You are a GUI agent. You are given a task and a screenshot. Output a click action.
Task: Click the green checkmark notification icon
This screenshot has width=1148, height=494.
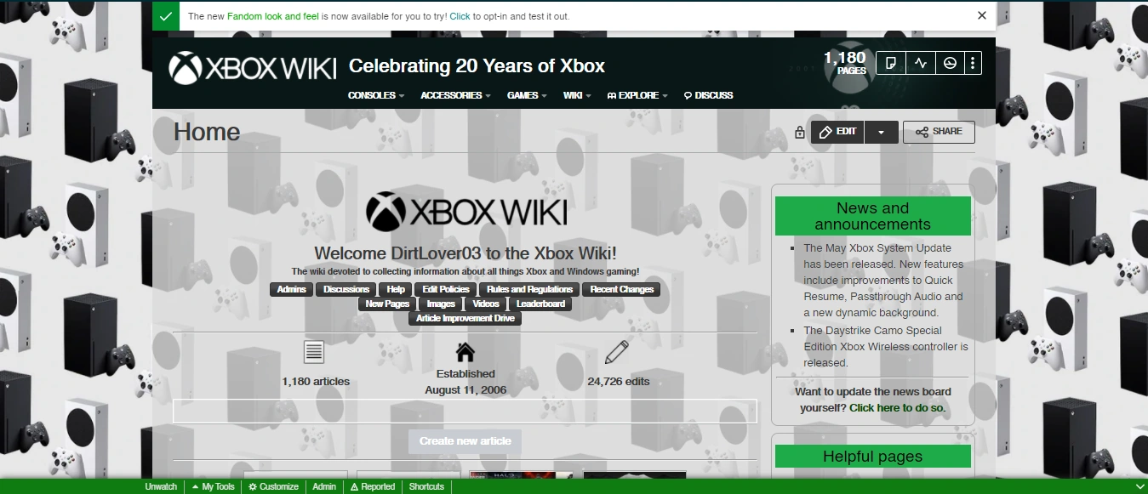[x=166, y=15]
